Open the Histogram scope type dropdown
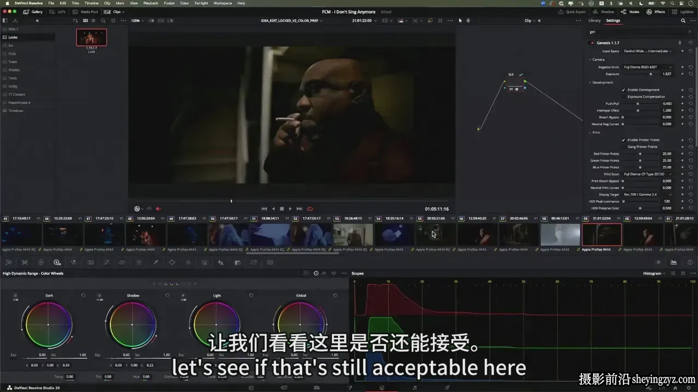The image size is (698, 392). tap(654, 273)
